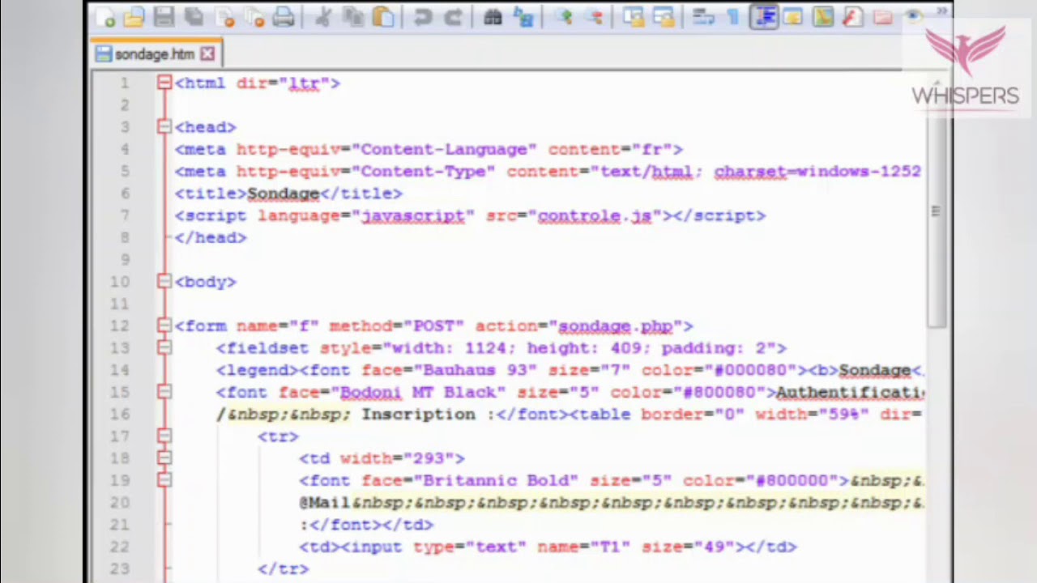Click line number 7 in margin

tap(125, 215)
